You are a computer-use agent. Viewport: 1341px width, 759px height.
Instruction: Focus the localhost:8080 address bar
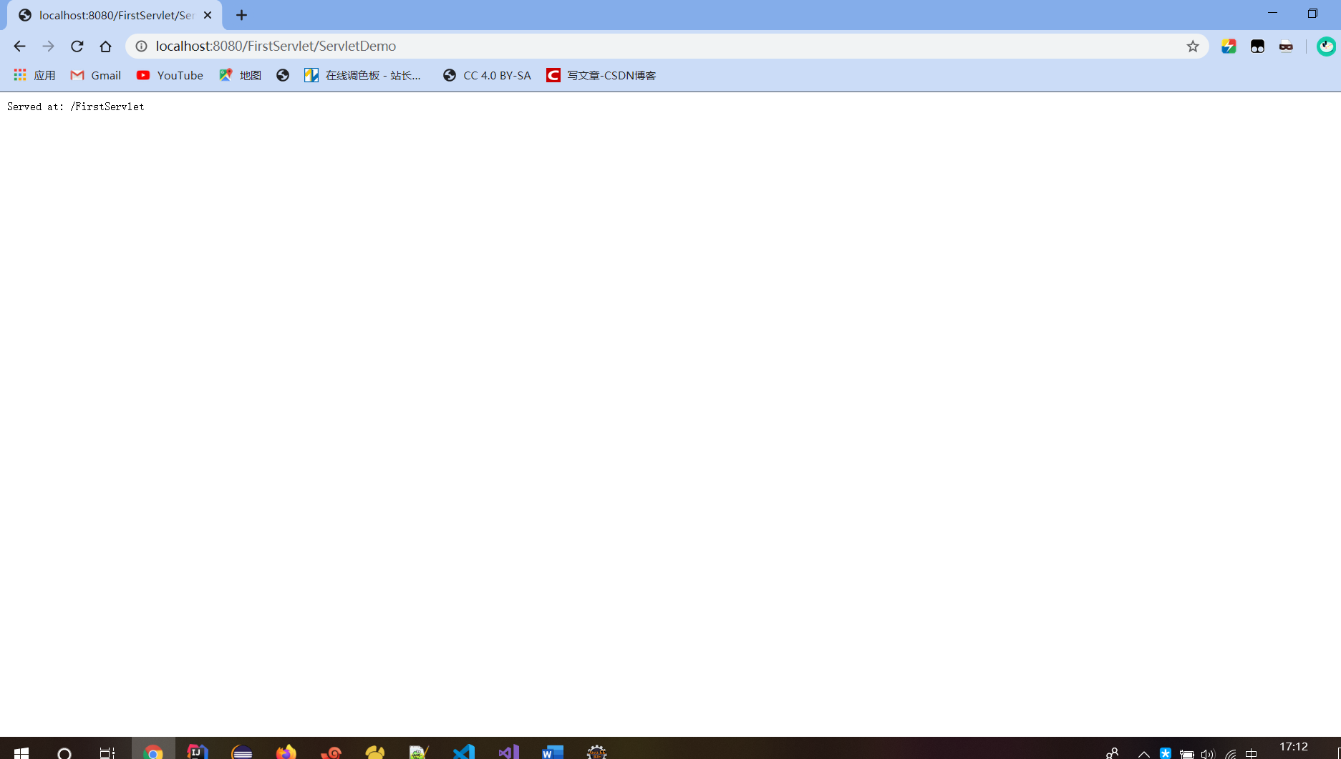[666, 46]
